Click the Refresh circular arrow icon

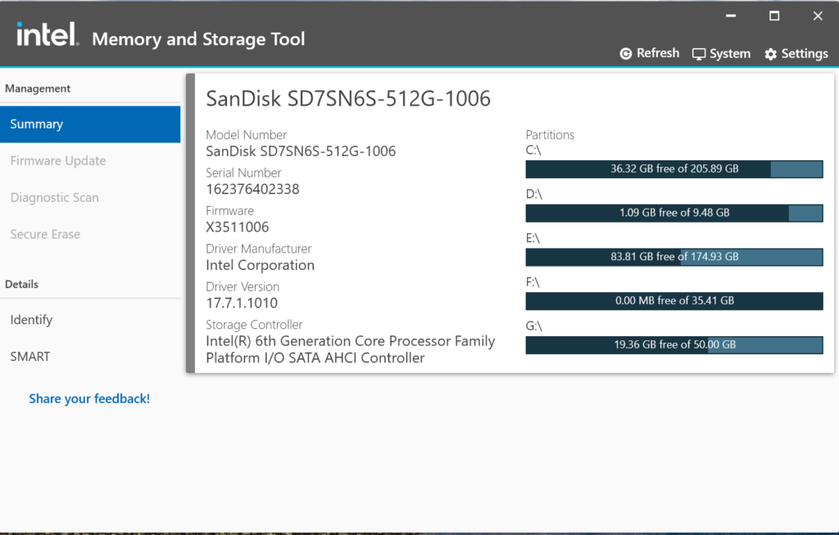625,53
